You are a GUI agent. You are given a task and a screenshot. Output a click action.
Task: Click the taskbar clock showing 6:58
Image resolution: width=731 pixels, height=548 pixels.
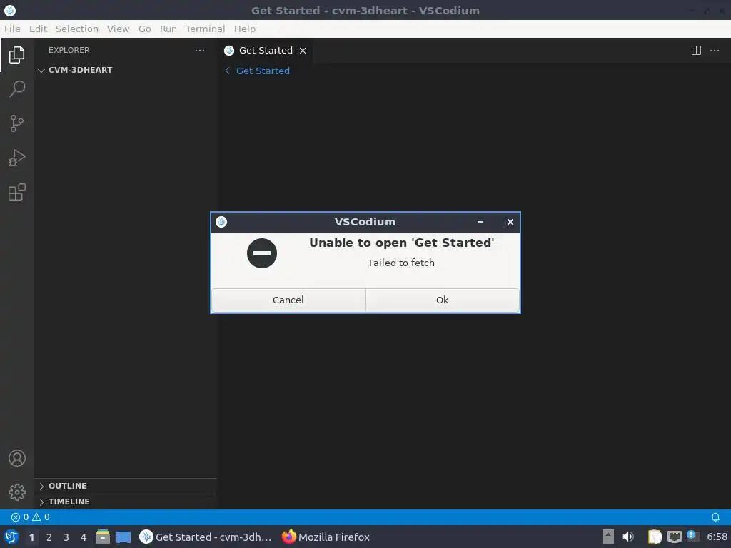pyautogui.click(x=717, y=537)
